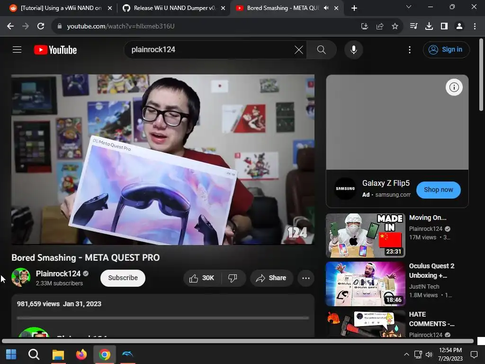
Task: Open the Samsung advertiser logo
Action: coord(345,189)
